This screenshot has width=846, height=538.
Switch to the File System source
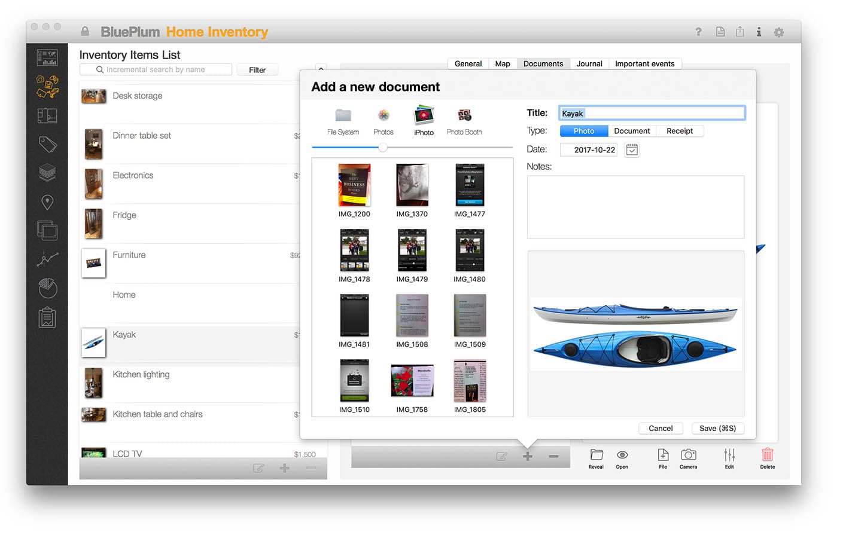coord(342,119)
